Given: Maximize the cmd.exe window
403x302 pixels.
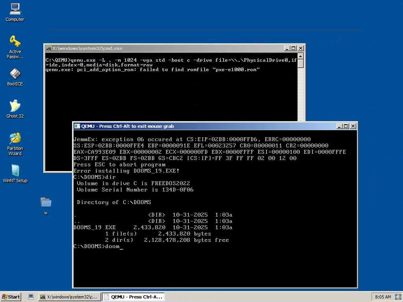Looking at the screenshot, I should click(x=294, y=48).
